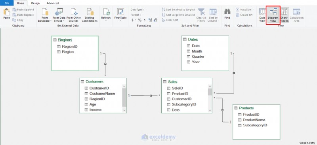This screenshot has width=317, height=145.
Task: Switch to Diagram View
Action: tap(273, 15)
